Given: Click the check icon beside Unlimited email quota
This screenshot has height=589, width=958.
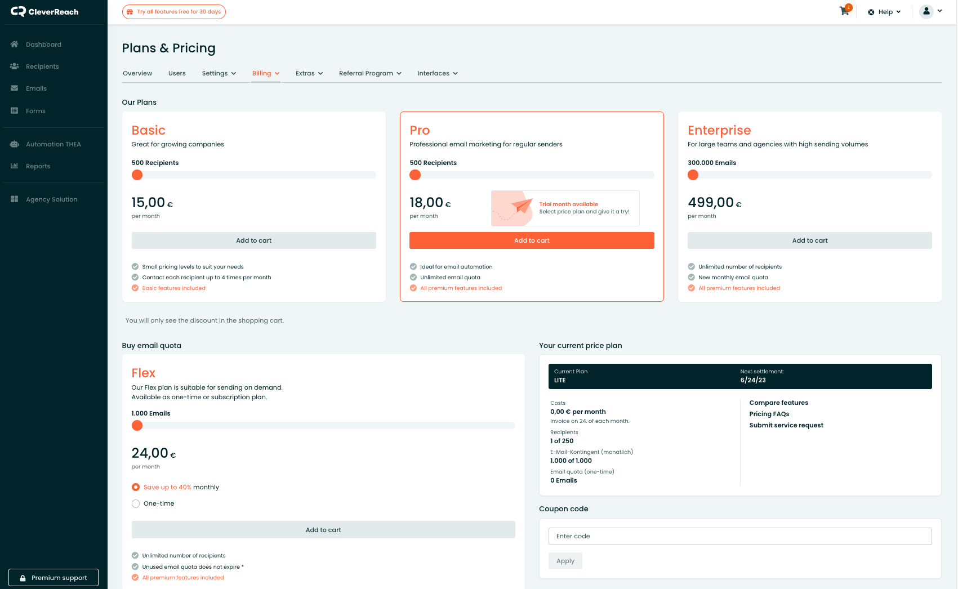Looking at the screenshot, I should coord(413,278).
